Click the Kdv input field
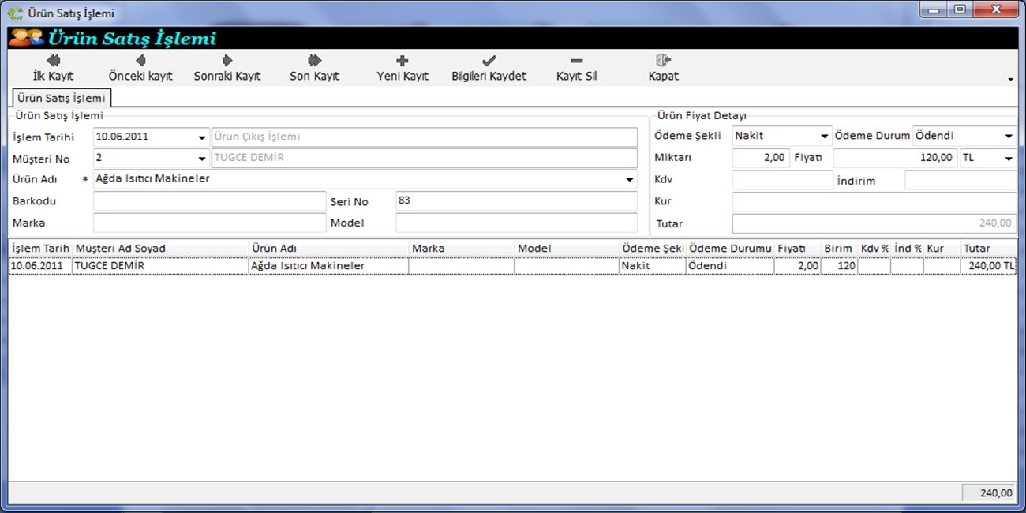 (x=781, y=180)
